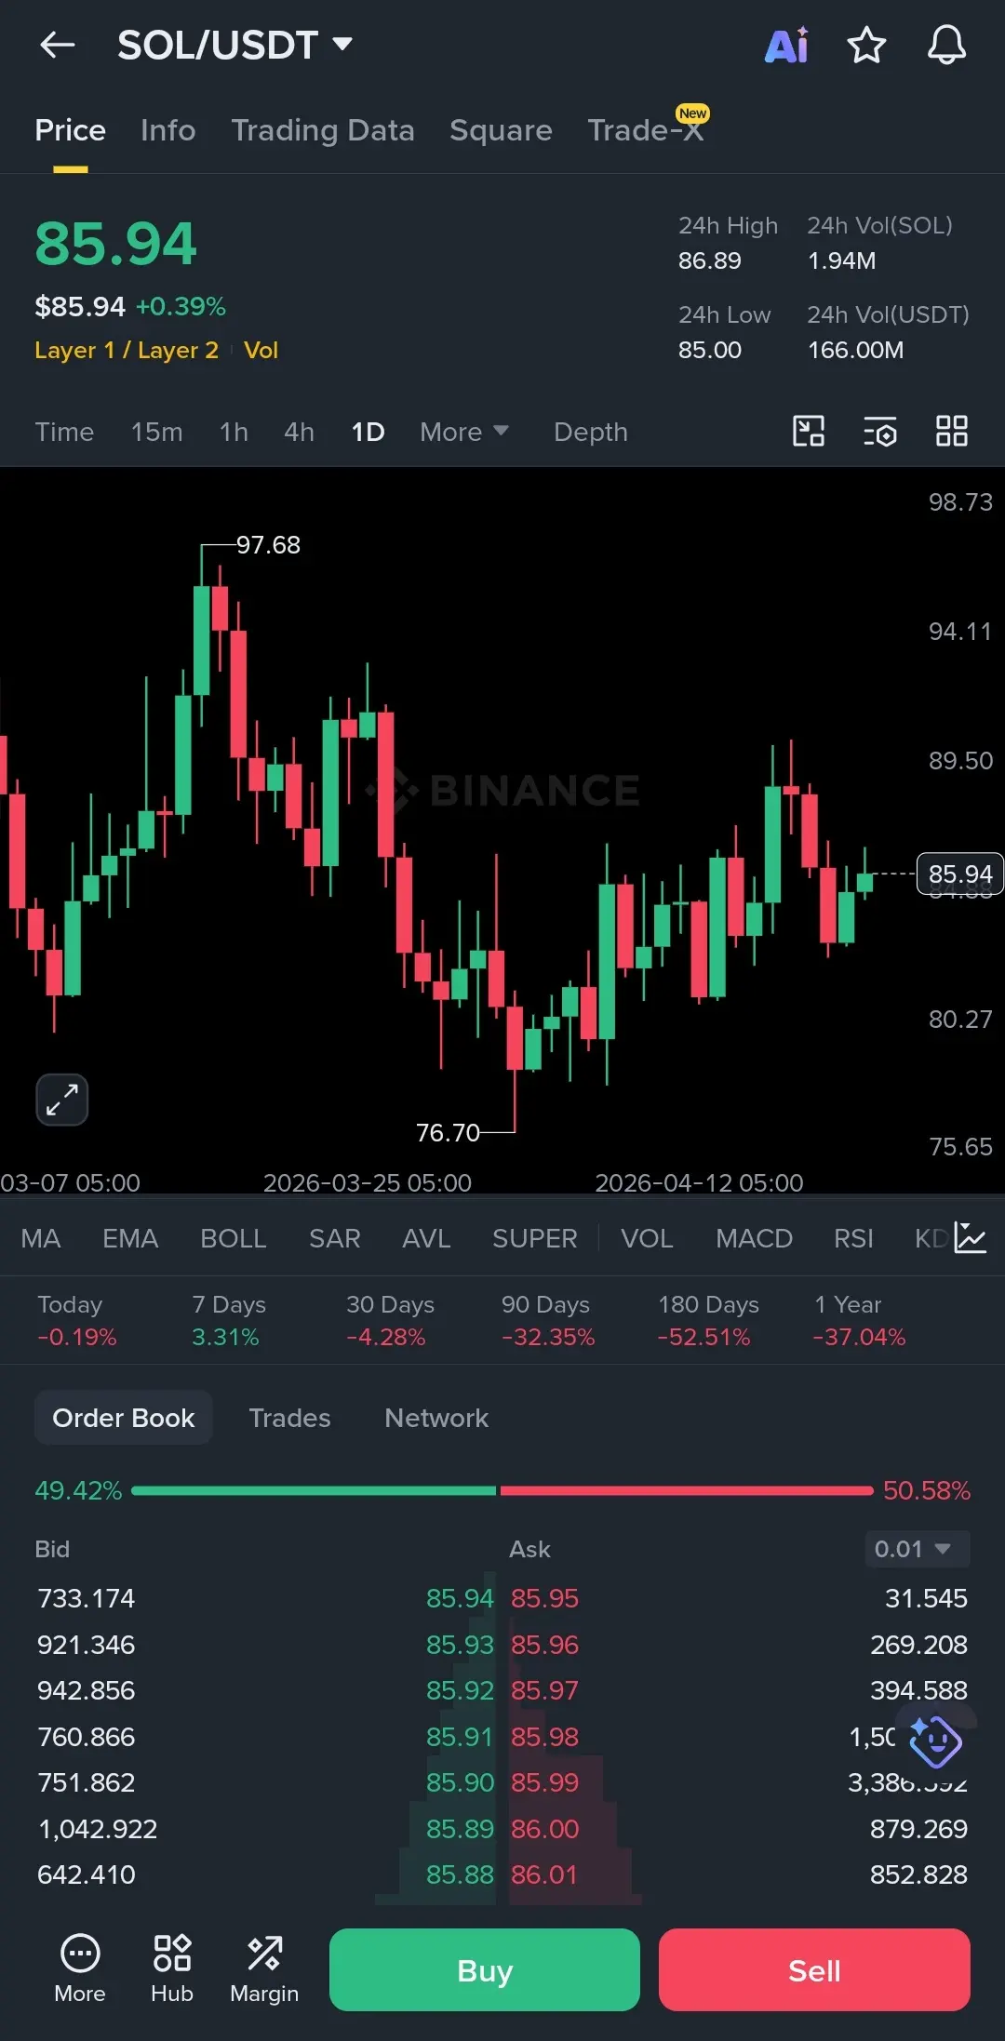
Task: Switch to the Price tab
Action: [x=70, y=130]
